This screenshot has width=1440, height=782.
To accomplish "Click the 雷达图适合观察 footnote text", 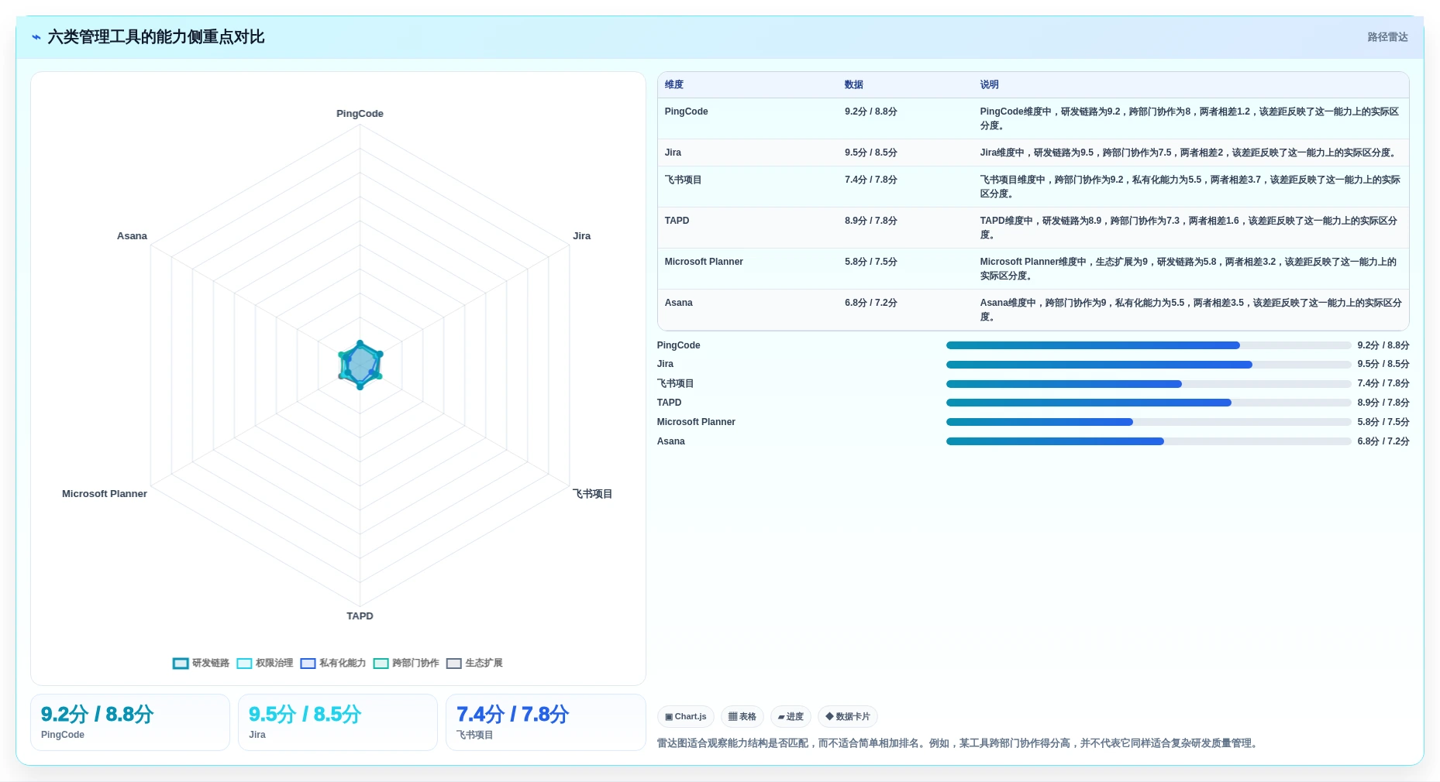I will click(x=958, y=743).
